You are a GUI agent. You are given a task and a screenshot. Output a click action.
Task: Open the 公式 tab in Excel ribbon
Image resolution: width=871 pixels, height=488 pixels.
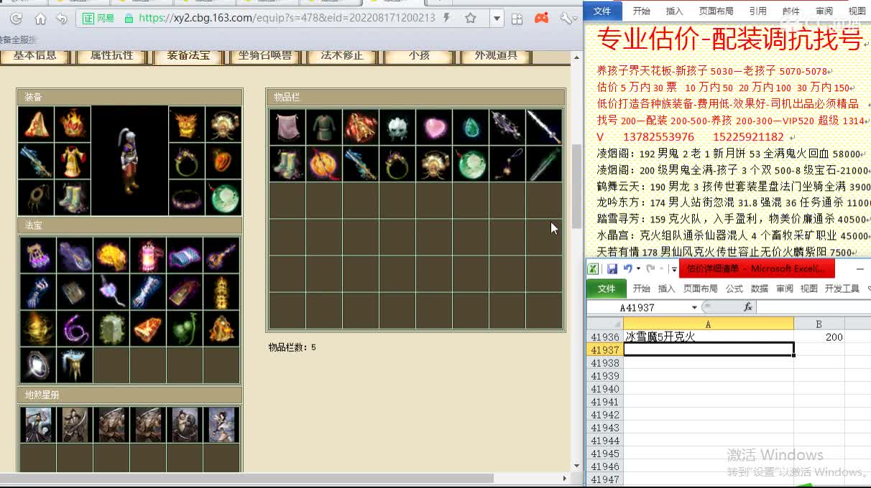(734, 288)
